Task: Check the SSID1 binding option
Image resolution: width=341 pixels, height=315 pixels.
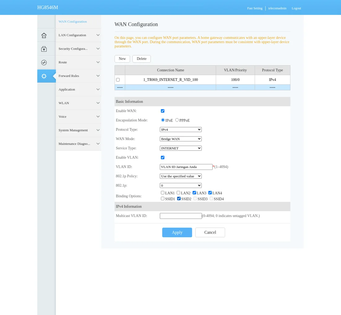Action: pyautogui.click(x=162, y=199)
